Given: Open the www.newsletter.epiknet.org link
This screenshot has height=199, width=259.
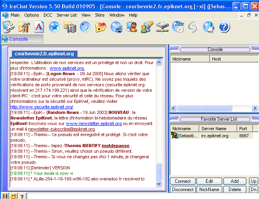Looking at the screenshot, I should coord(94,123).
